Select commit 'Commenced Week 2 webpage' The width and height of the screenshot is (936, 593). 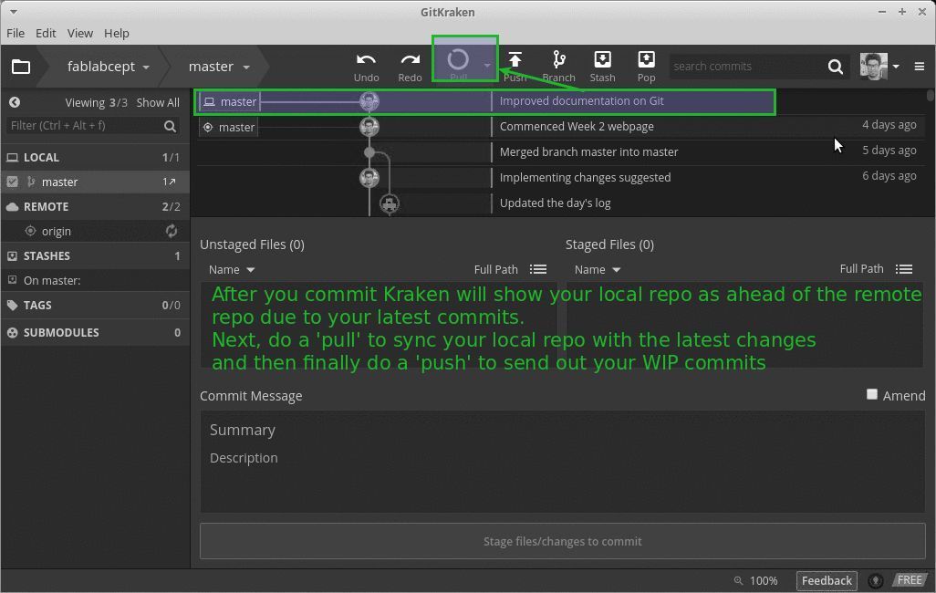(x=577, y=127)
